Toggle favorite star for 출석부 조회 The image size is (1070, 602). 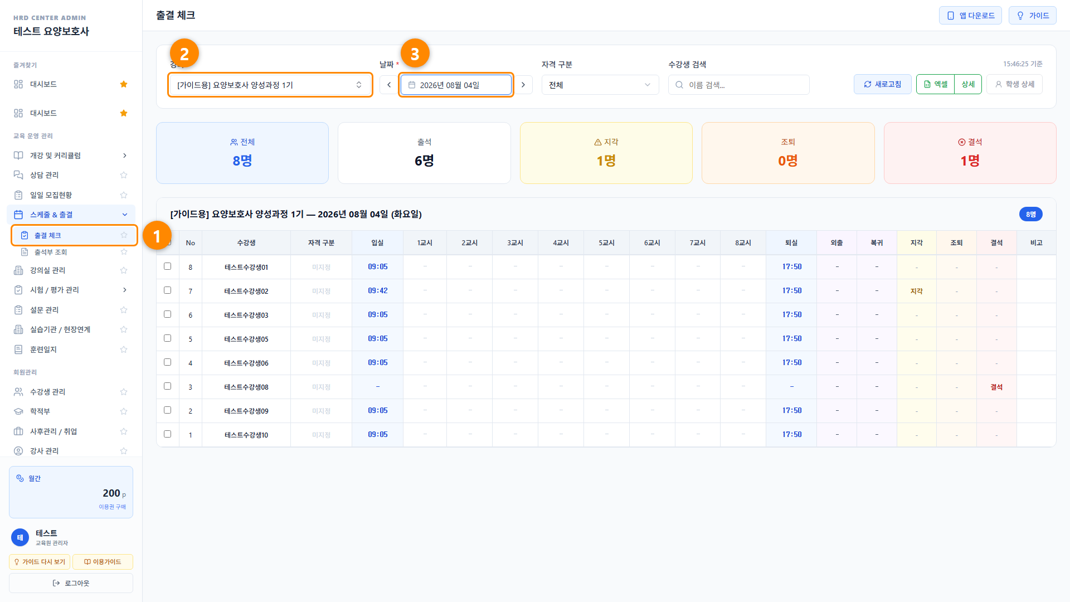coord(124,252)
